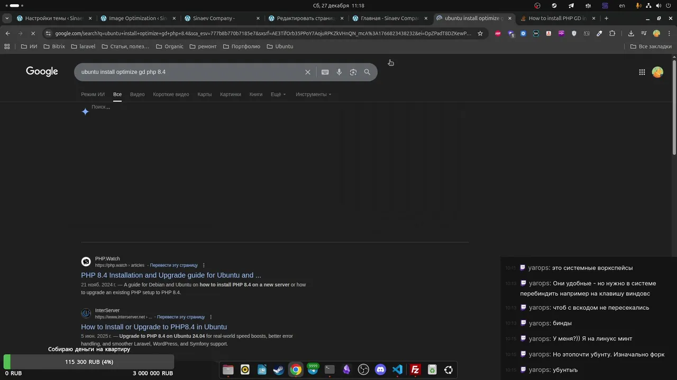Switch to Режим ИИ search mode
Image resolution: width=677 pixels, height=380 pixels.
coord(93,94)
